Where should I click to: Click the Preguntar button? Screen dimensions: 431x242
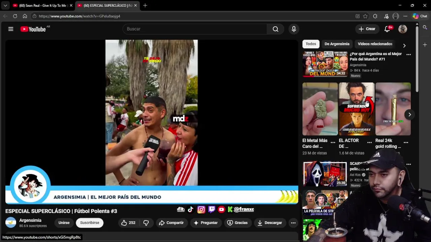[206, 223]
